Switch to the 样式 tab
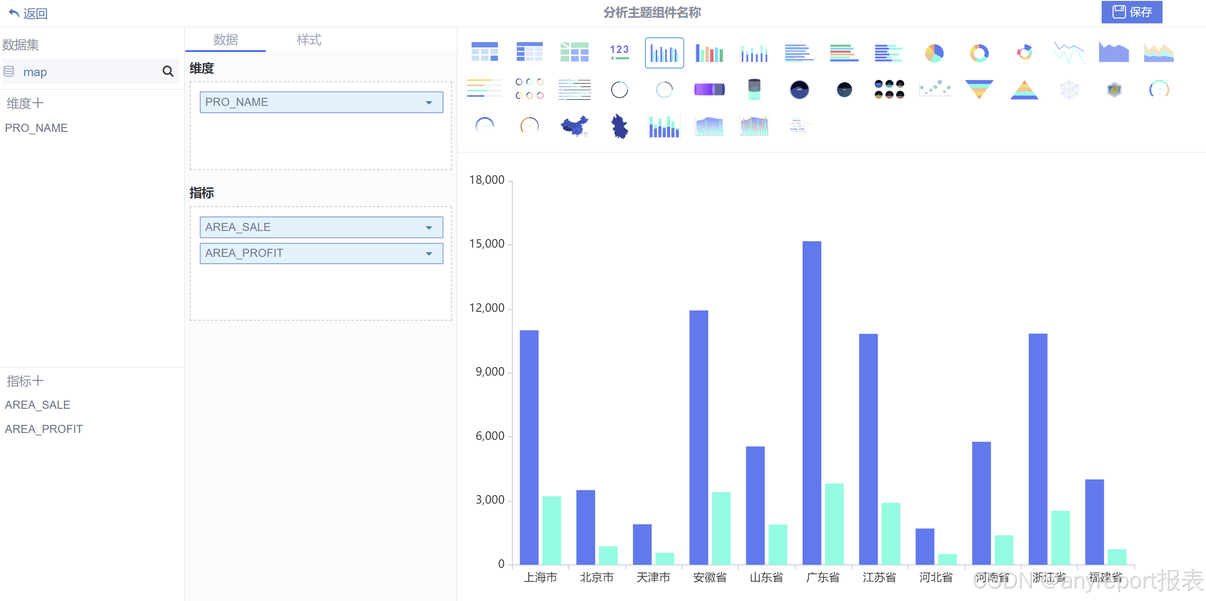The height and width of the screenshot is (601, 1206). [x=308, y=40]
